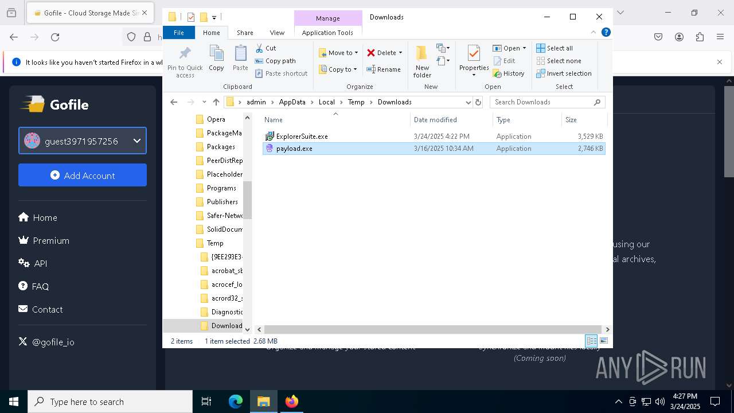The height and width of the screenshot is (413, 734).
Task: Click Select all
Action: click(x=555, y=48)
